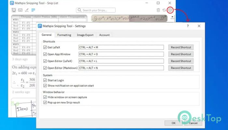Click the screen capture icon in Snip List toolbar

coord(14,10)
